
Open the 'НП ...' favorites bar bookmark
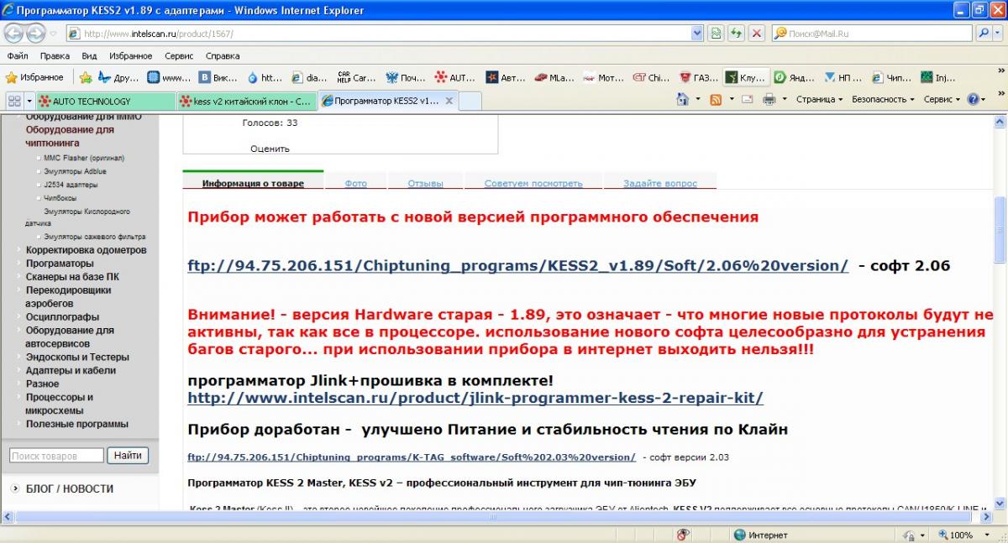click(x=843, y=77)
